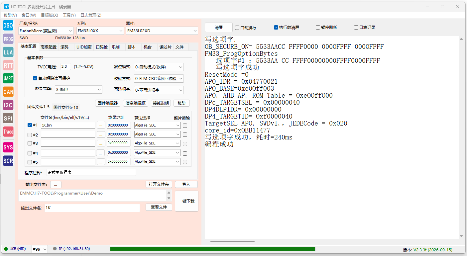Viewport: 467px width, 256px height.
Task: Click the 接线说明 button
Action: [161, 103]
